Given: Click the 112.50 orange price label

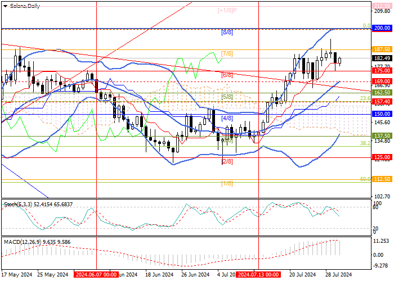Looking at the screenshot, I should point(382,179).
